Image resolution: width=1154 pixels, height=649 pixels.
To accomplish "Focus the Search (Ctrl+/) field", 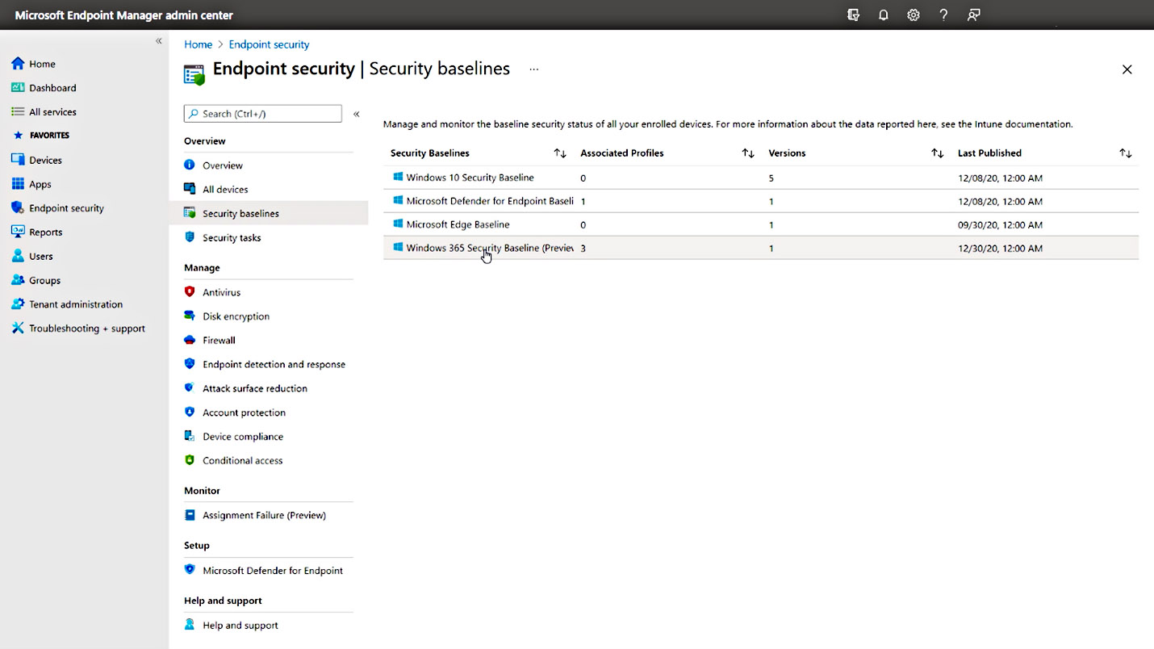I will (x=263, y=114).
